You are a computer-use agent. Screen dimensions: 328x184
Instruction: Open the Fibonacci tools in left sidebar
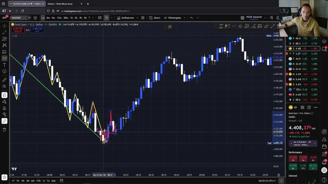[4, 39]
